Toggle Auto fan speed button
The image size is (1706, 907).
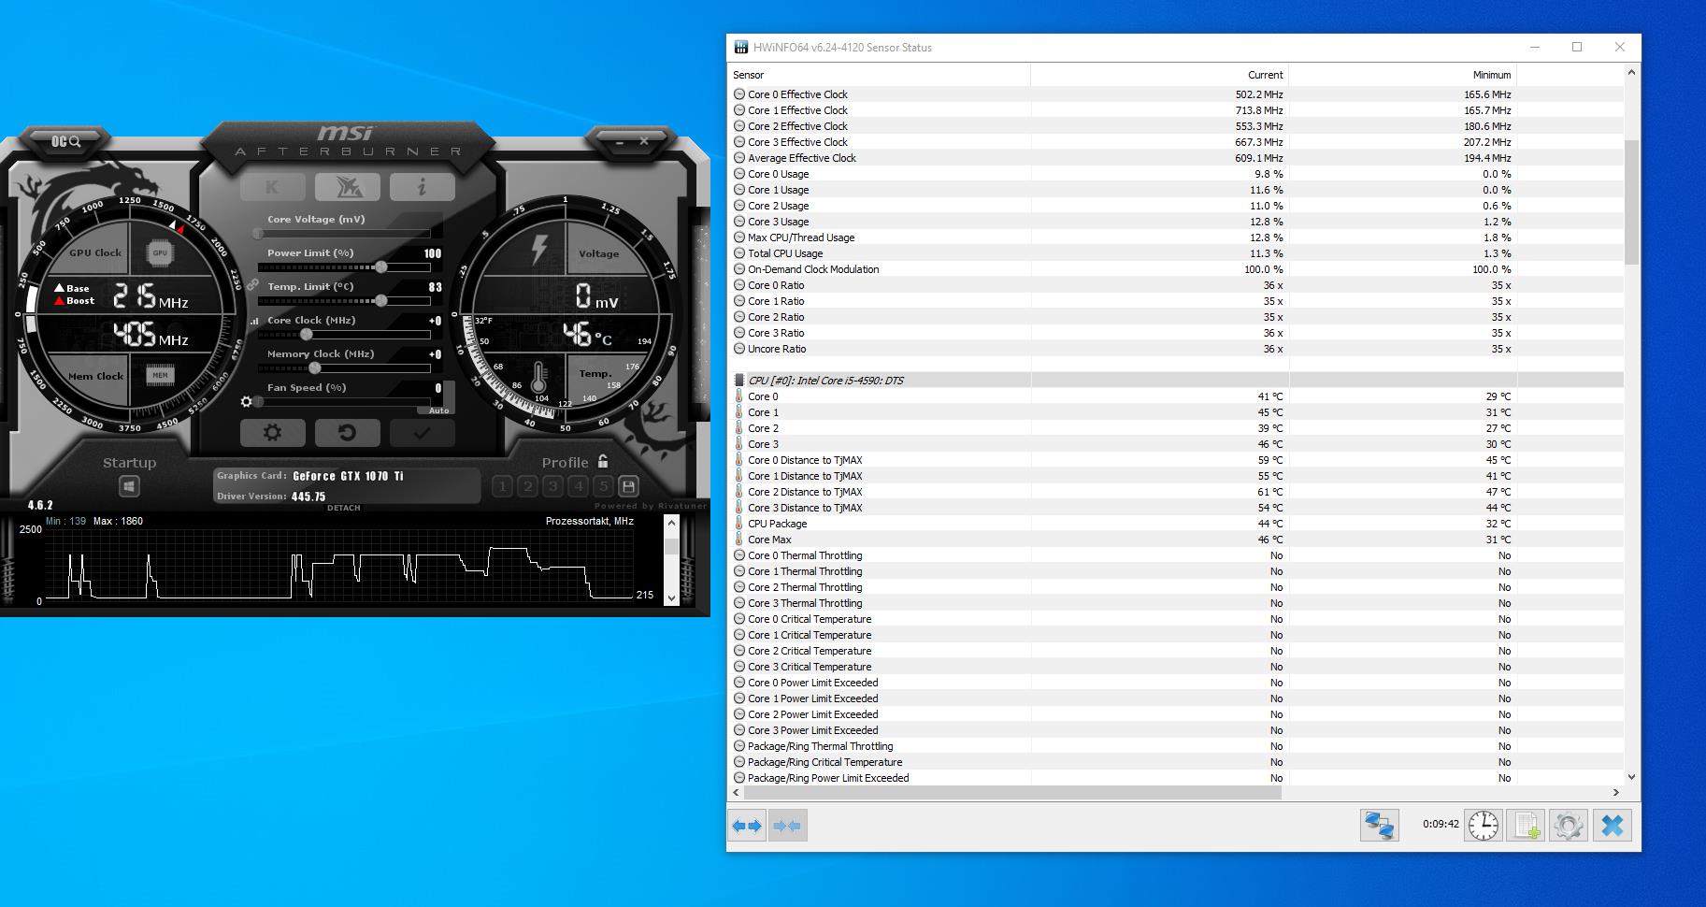438,410
